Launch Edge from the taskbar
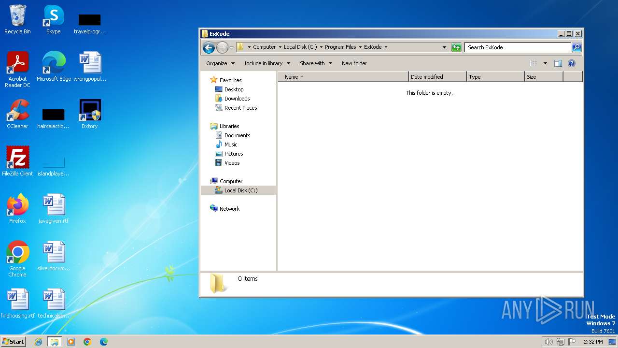Image resolution: width=618 pixels, height=348 pixels. (x=104, y=342)
